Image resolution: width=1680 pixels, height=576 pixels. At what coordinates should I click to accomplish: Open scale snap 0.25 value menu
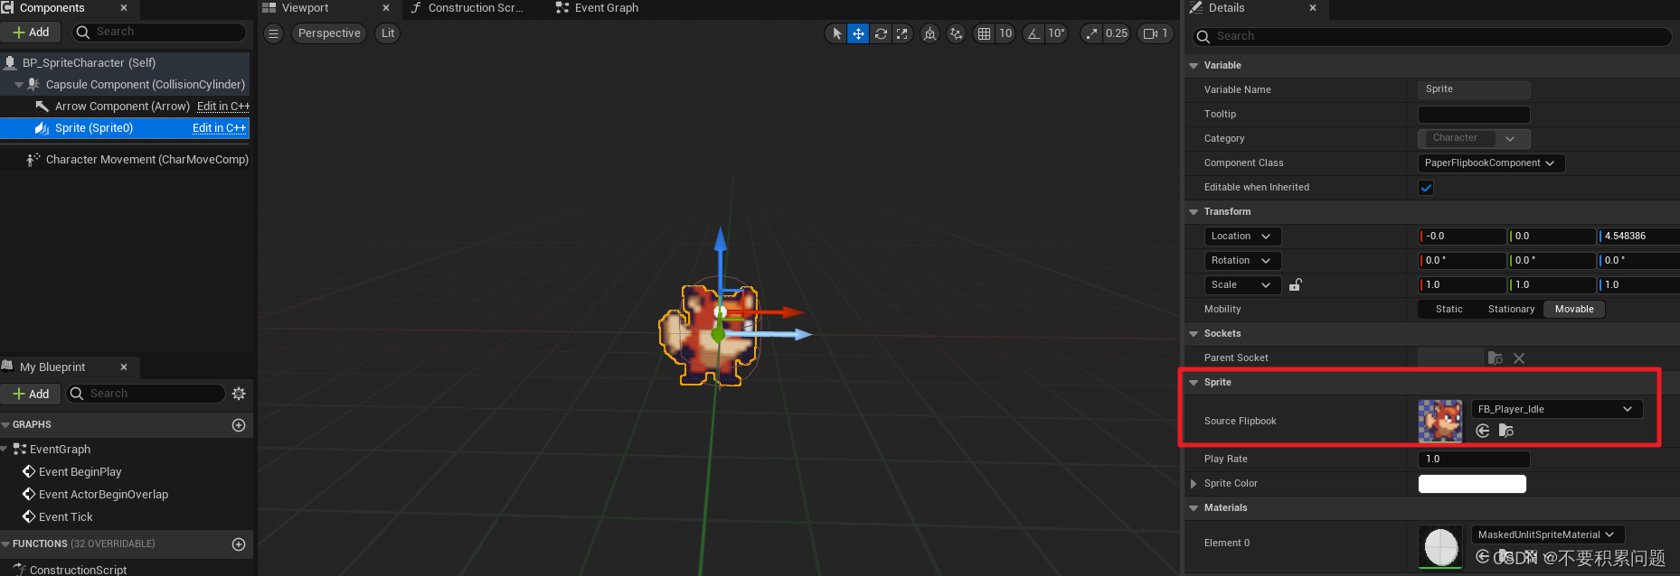(1117, 33)
